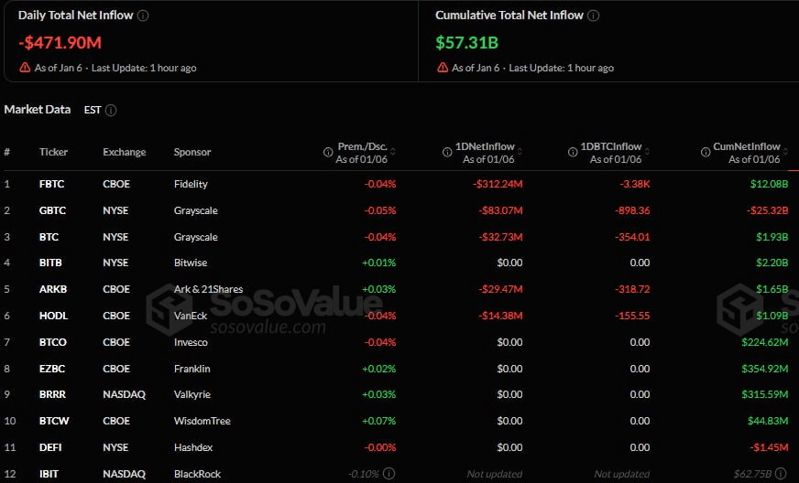Image resolution: width=799 pixels, height=483 pixels.
Task: Click info icon of CumNetInflow column
Action: point(706,152)
